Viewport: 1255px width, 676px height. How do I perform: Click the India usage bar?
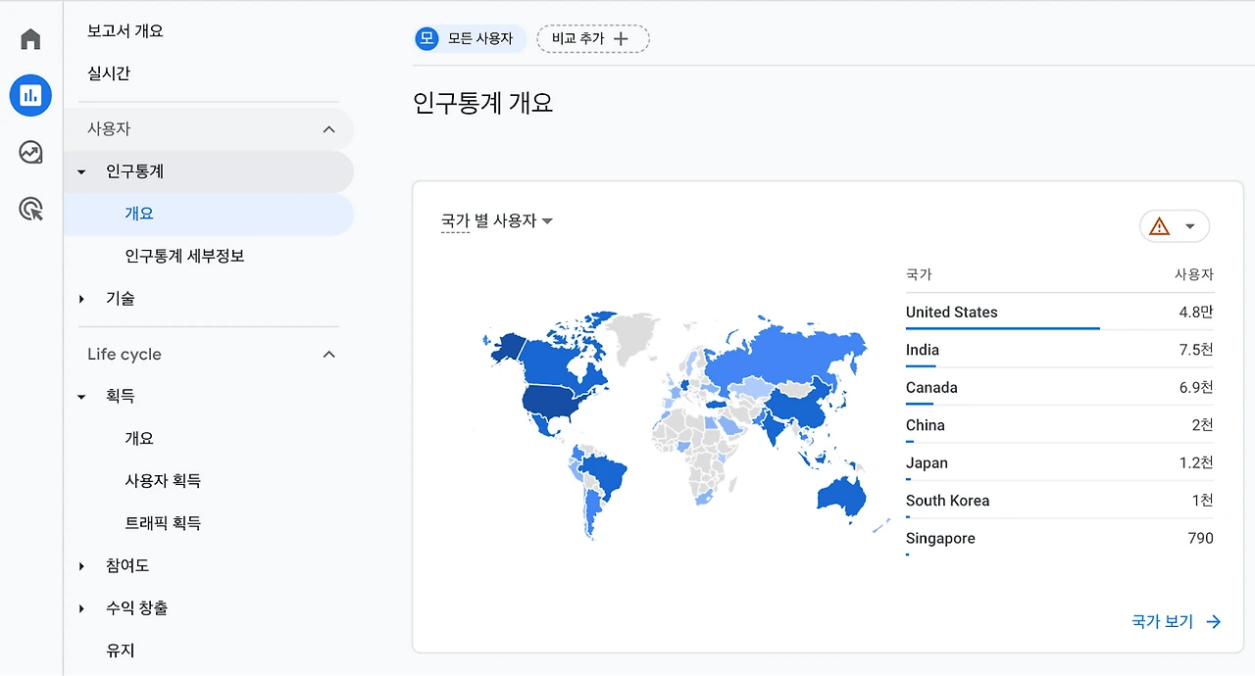(921, 366)
